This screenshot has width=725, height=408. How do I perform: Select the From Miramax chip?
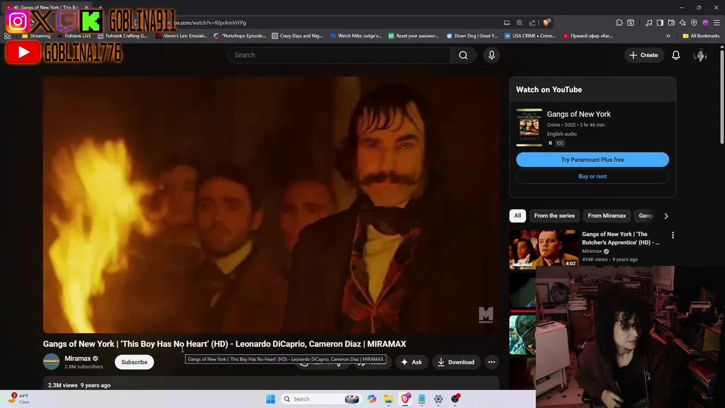point(607,216)
